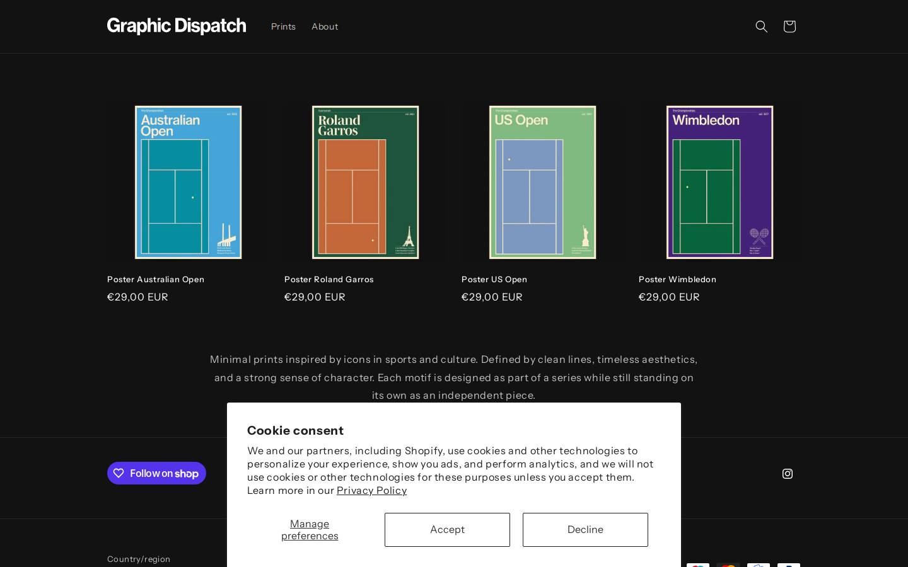Click the Poster Australian Open title

[x=156, y=279]
